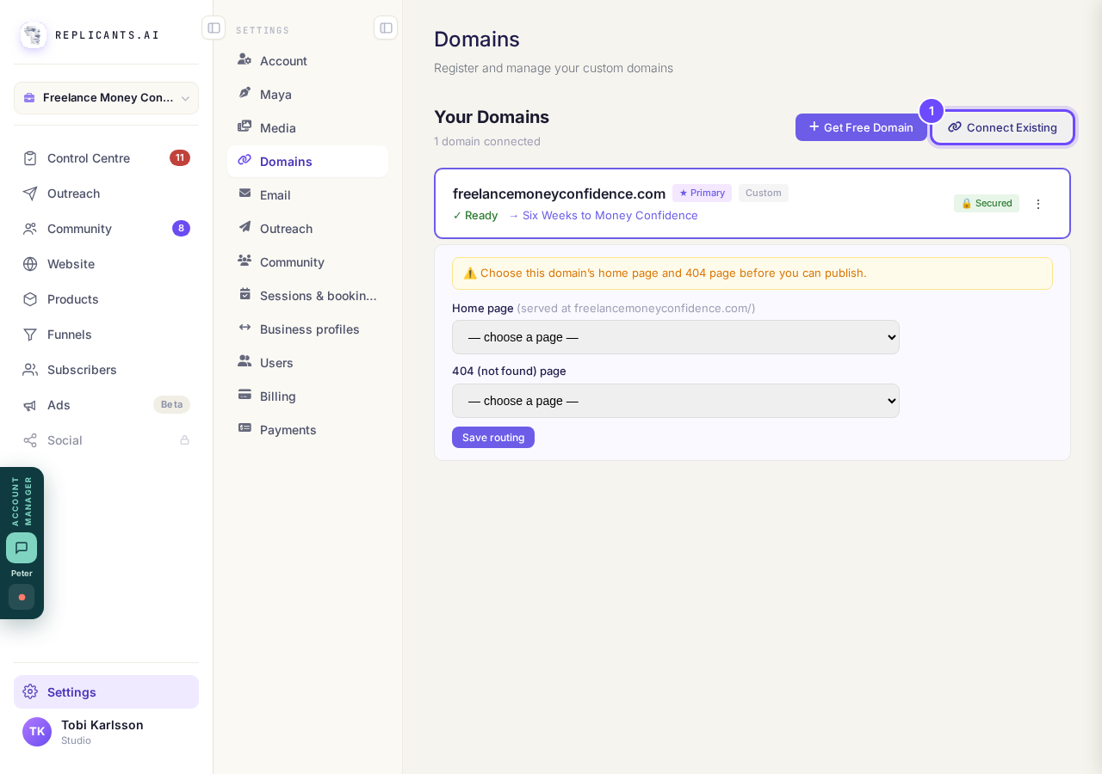Screen dimensions: 1102x774
Task: Click the Control Centre 11 badge
Action: point(180,158)
